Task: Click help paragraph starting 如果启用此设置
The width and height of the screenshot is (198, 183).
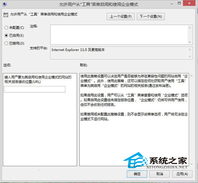Action: click(134, 100)
